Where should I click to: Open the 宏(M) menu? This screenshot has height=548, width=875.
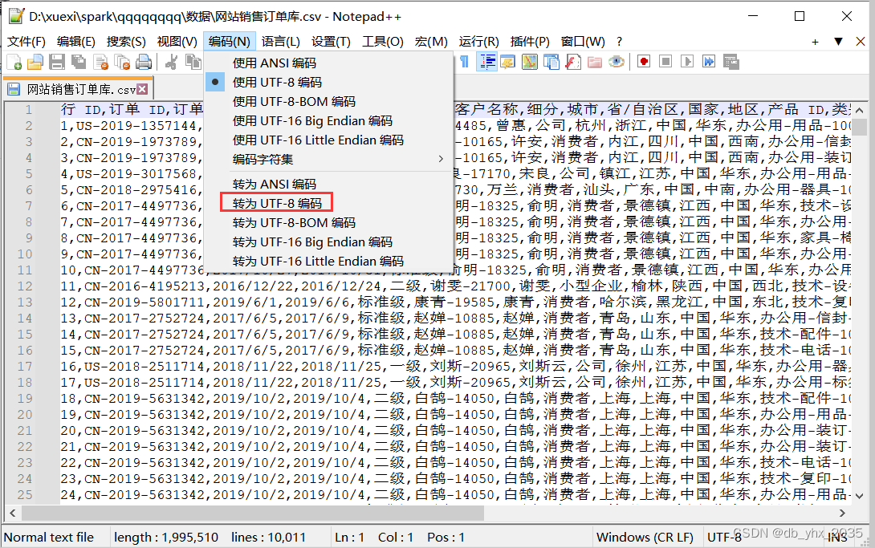(x=431, y=42)
